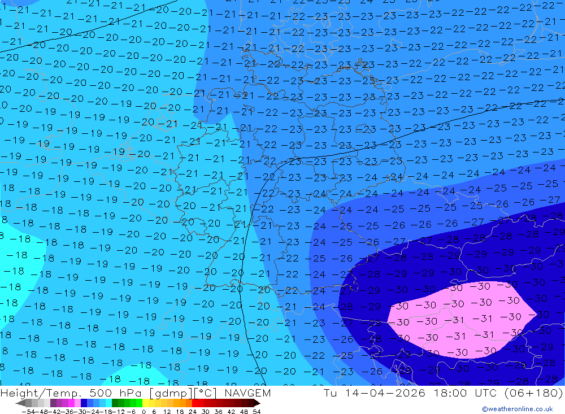565x414 pixels.
Task: Click the '54' legend label
Action: [257, 412]
